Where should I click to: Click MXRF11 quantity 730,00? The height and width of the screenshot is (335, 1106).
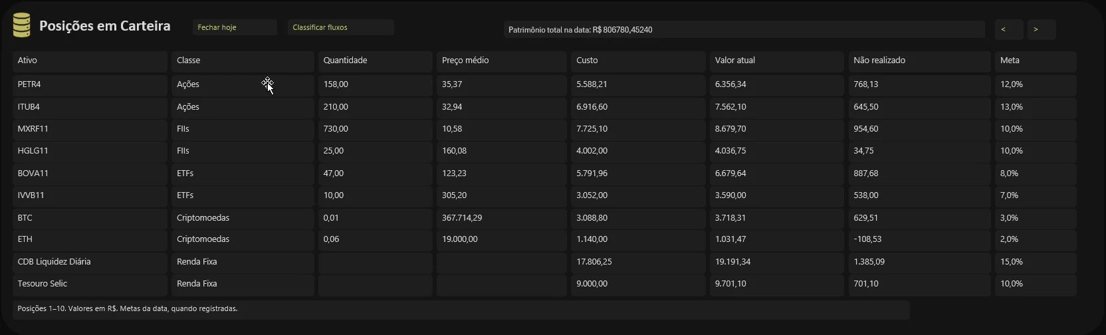click(x=375, y=129)
